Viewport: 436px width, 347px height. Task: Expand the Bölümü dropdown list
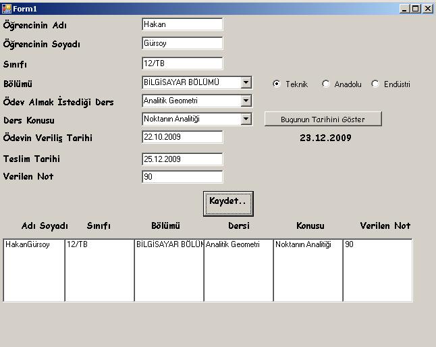click(246, 82)
